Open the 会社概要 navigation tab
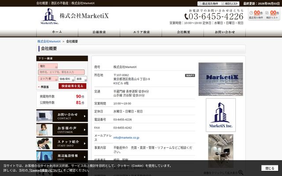The width and height of the screenshot is (282, 176). click(x=183, y=32)
